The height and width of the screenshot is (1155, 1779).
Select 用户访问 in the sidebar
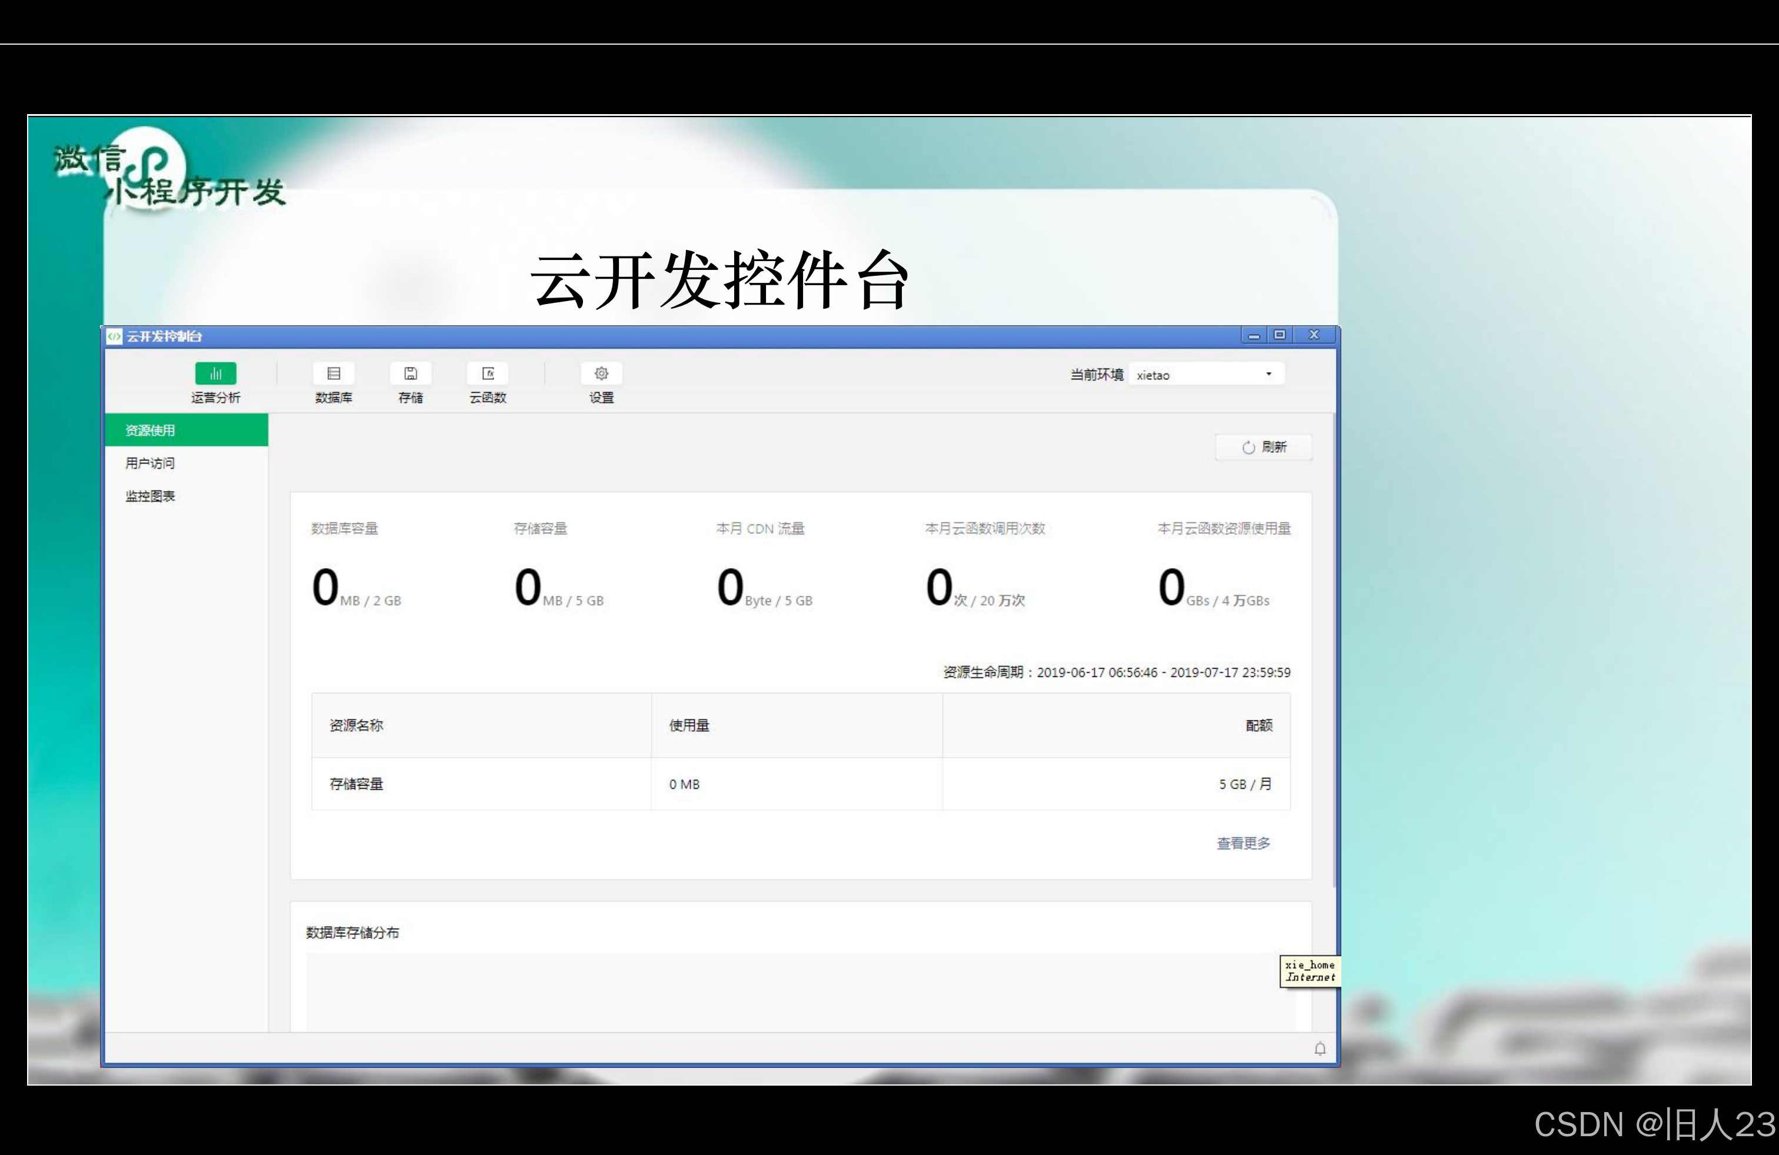click(x=150, y=463)
